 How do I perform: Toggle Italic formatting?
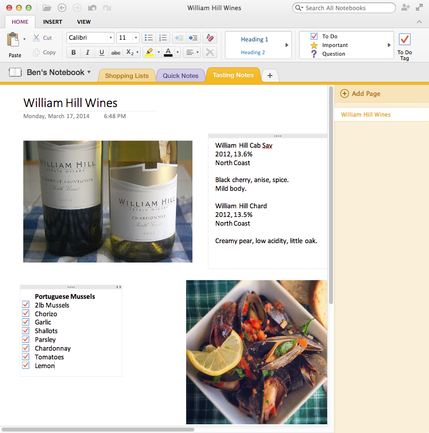coord(88,52)
